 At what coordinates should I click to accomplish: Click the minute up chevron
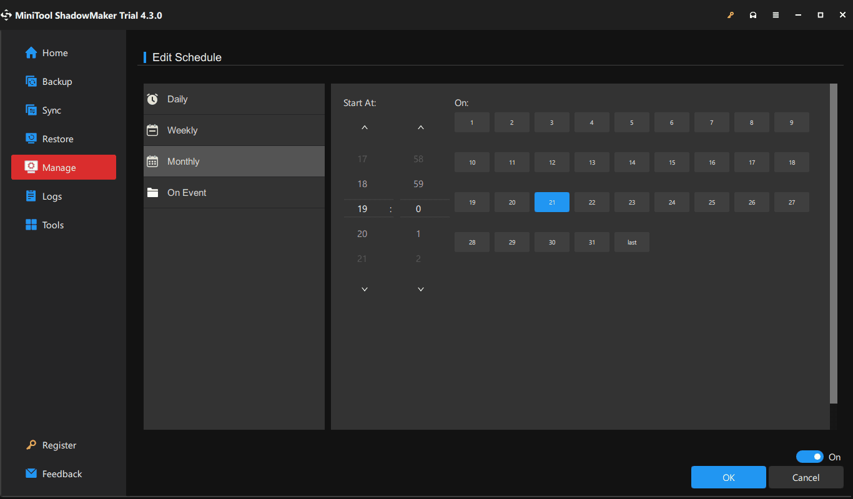click(x=421, y=128)
